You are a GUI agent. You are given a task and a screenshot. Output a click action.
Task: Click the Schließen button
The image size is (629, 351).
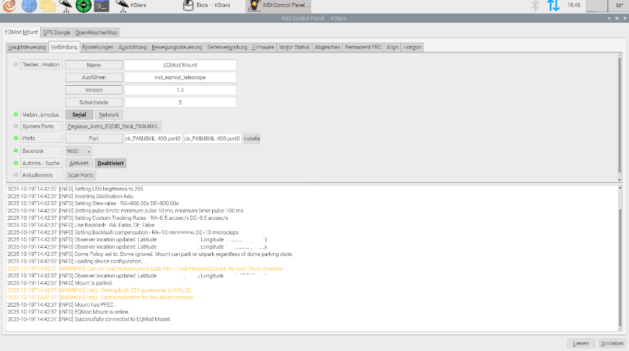click(x=612, y=343)
